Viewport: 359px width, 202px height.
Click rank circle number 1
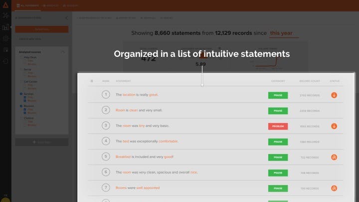[106, 94]
